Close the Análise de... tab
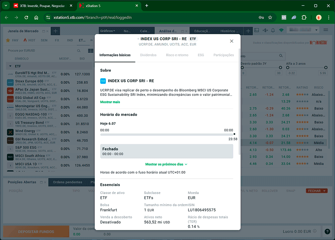This screenshot has height=240, width=335. click(186, 31)
